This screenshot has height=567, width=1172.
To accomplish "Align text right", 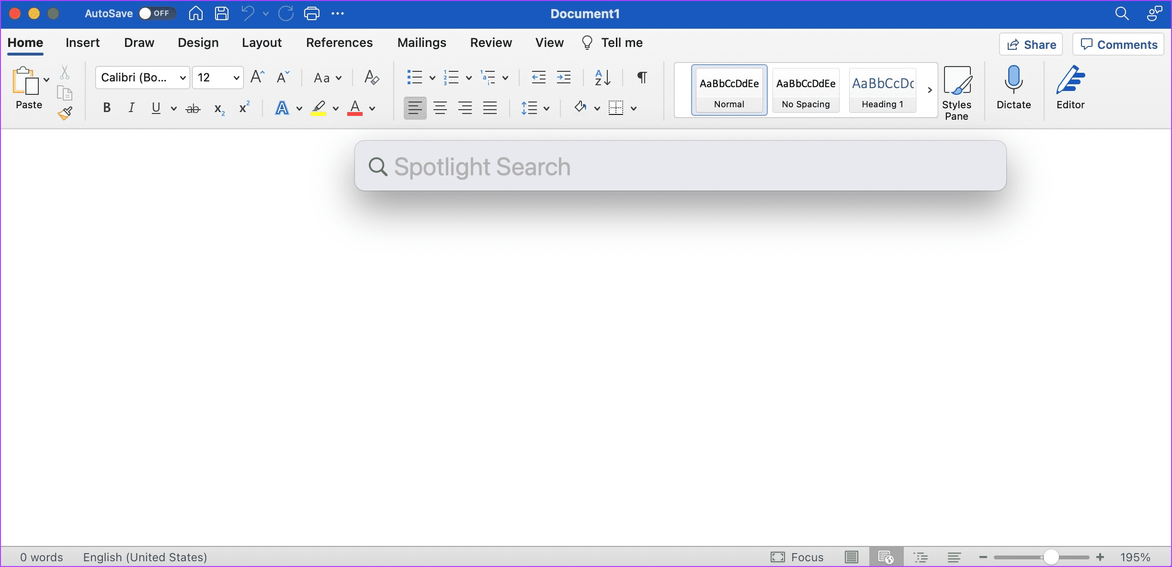I will 465,108.
